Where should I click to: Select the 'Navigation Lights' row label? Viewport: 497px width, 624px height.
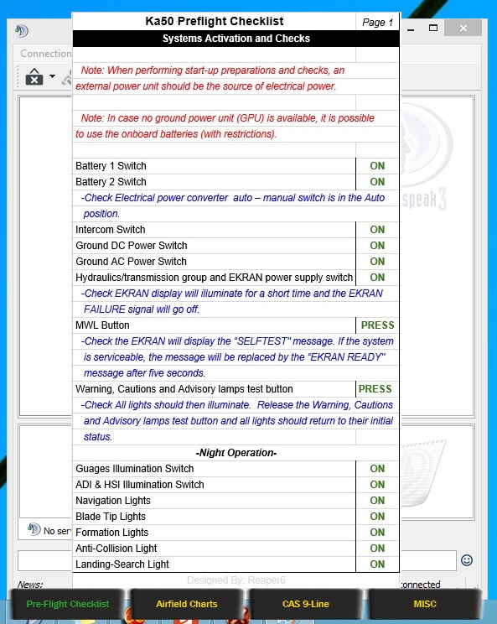coord(113,500)
